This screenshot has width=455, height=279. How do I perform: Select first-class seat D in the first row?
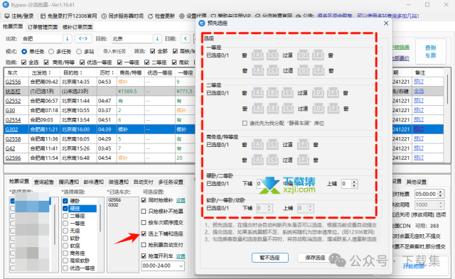[x=304, y=55]
